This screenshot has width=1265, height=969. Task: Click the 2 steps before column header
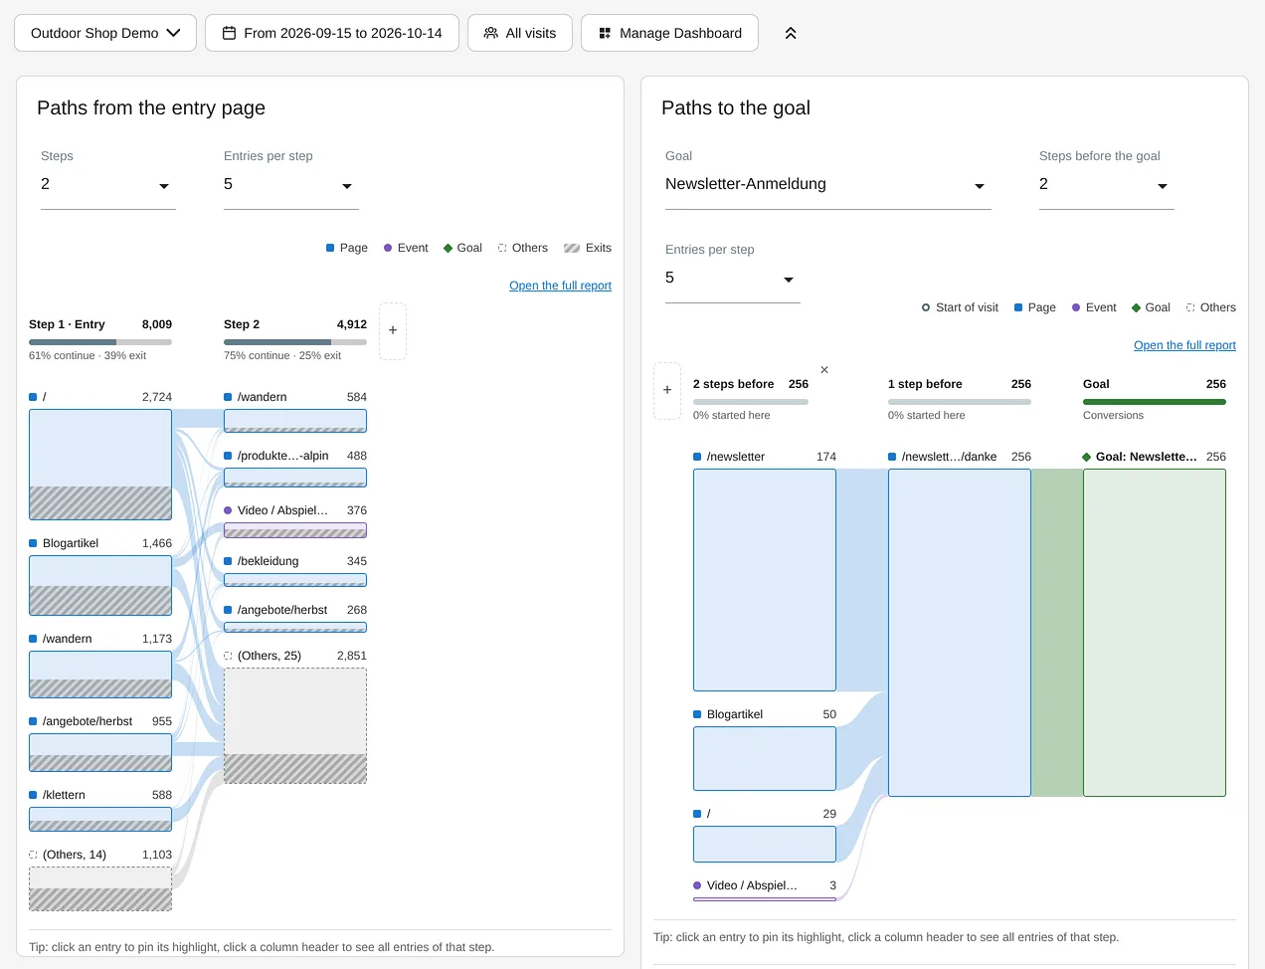(751, 398)
